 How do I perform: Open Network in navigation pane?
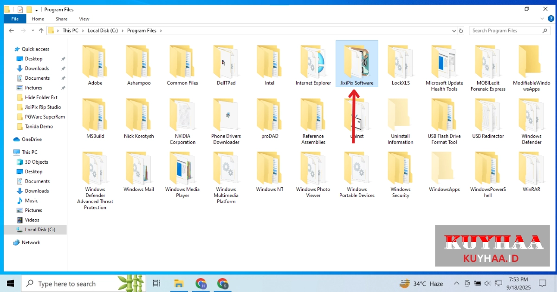point(31,242)
